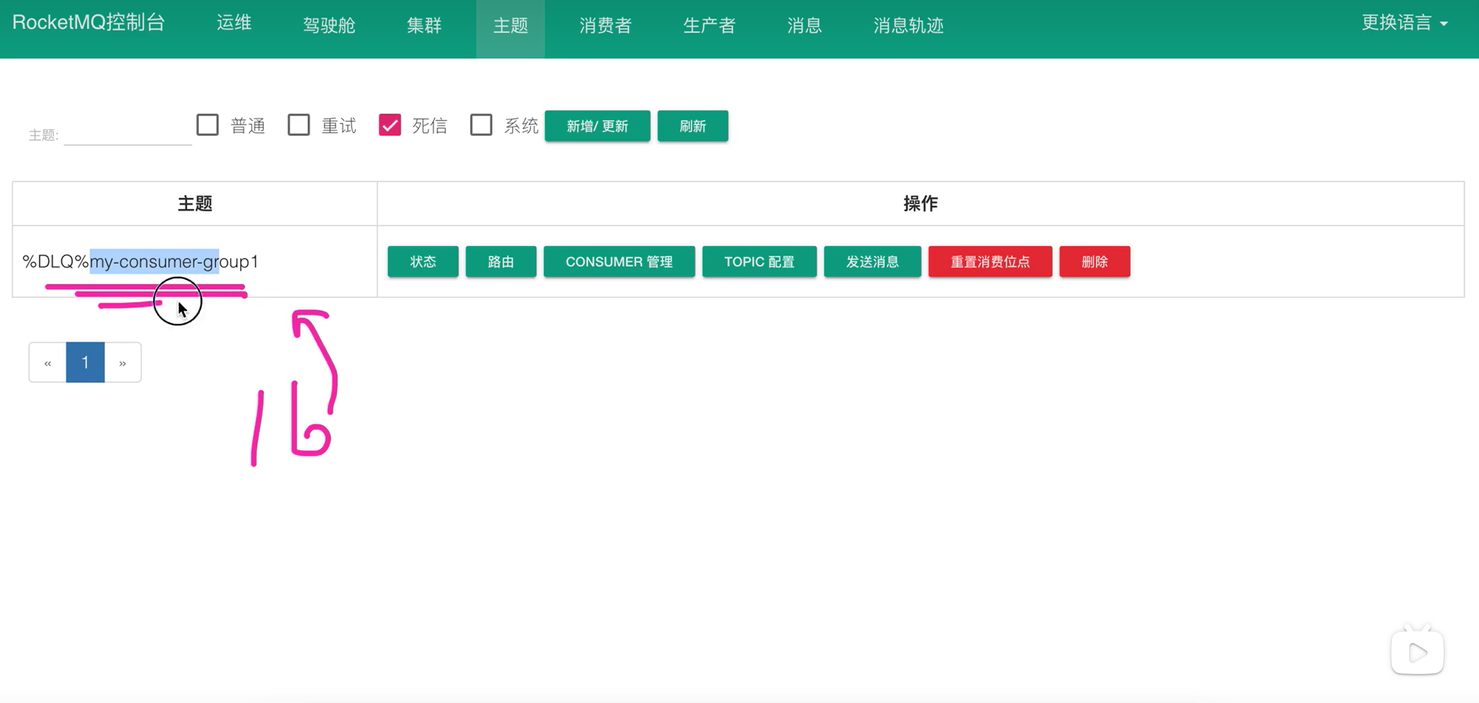
Task: Click the 新增/更新 button
Action: pyautogui.click(x=597, y=126)
